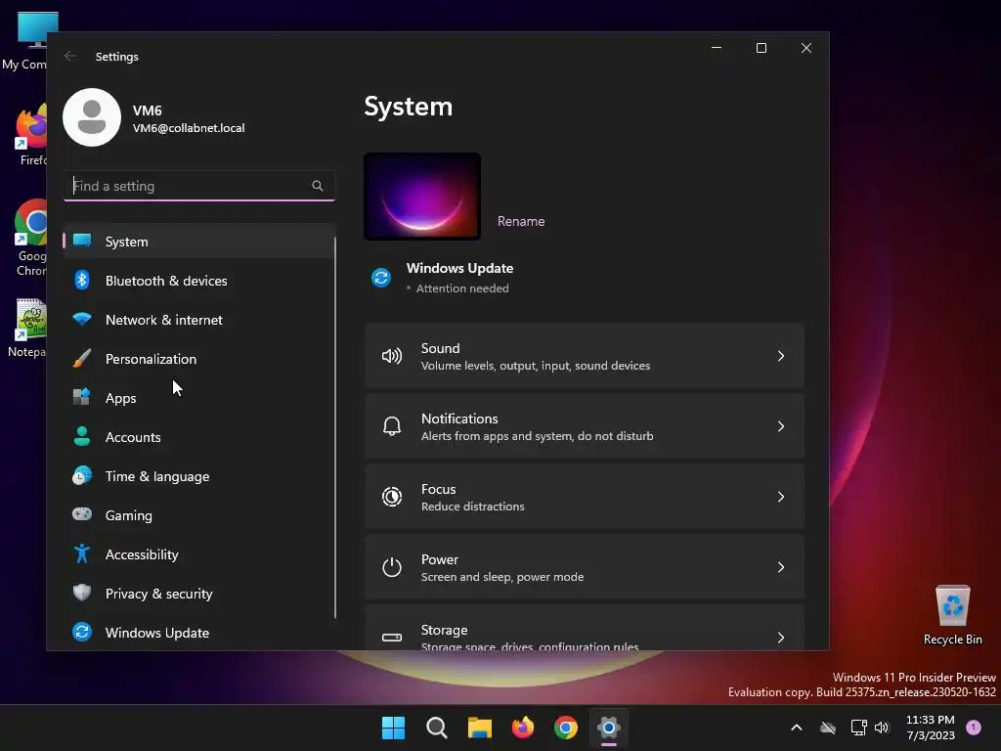Click the System monitor icon in sidebar
This screenshot has height=751, width=1001.
(82, 241)
